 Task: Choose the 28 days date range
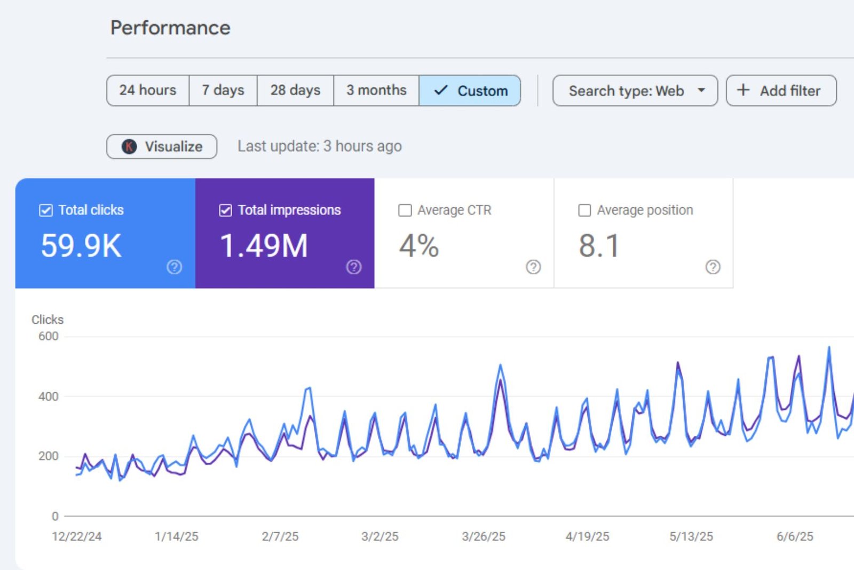click(295, 90)
